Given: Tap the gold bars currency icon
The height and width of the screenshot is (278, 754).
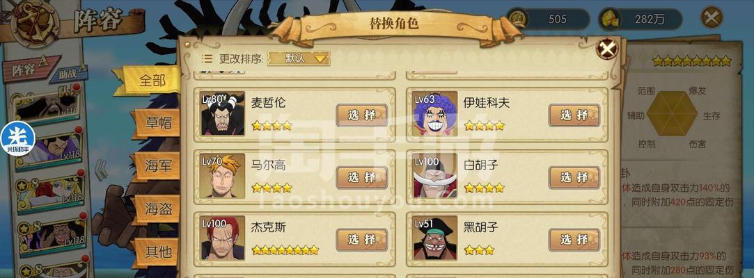Looking at the screenshot, I should [x=610, y=19].
